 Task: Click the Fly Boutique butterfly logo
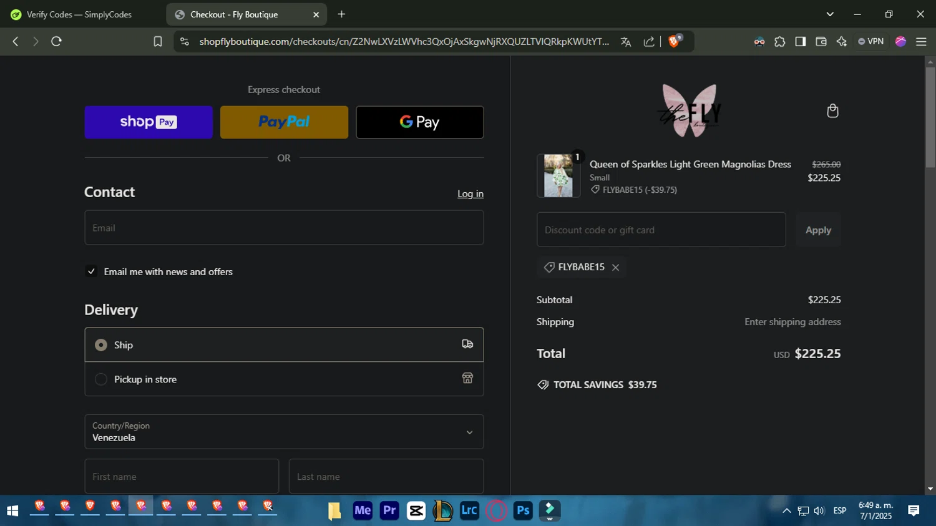coord(690,111)
